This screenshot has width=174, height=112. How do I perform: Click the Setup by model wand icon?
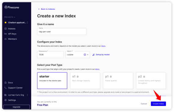tap(94, 54)
